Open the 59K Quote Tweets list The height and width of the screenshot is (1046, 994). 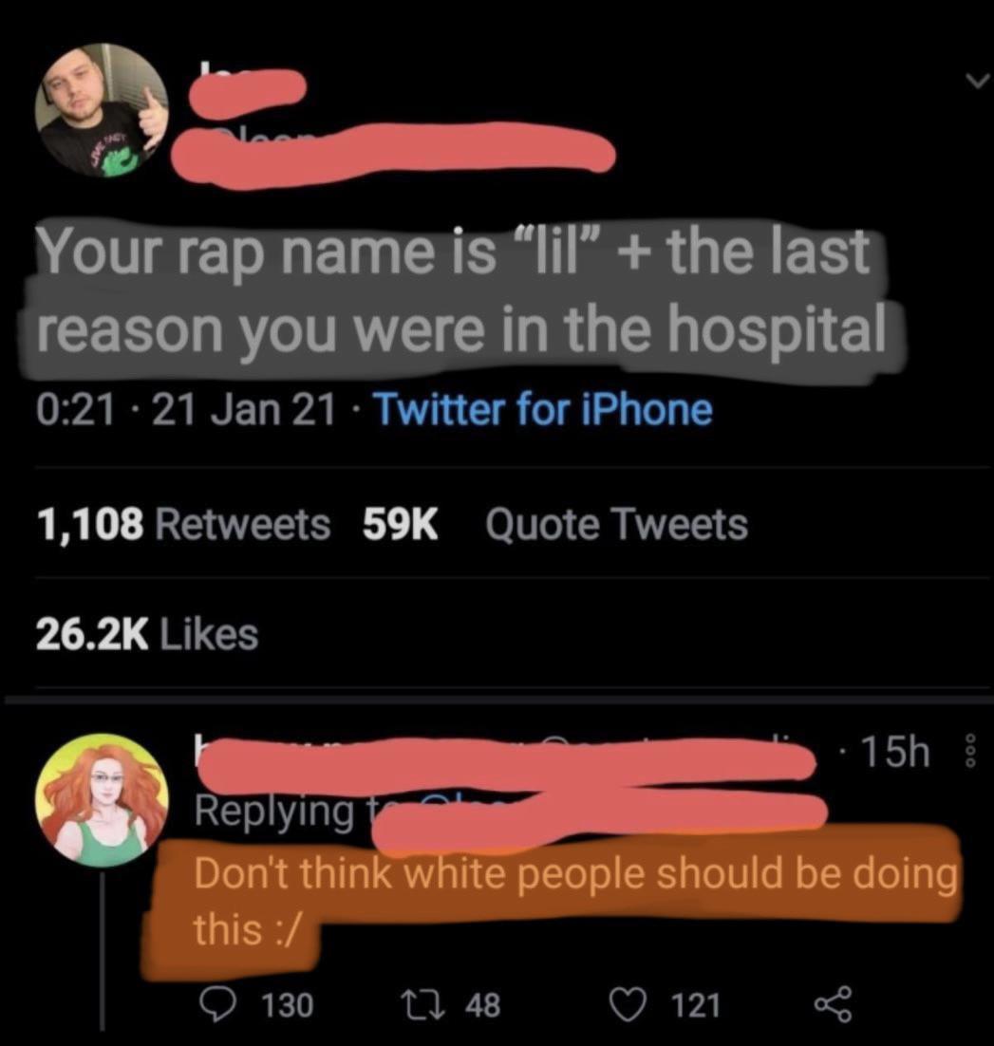[555, 524]
